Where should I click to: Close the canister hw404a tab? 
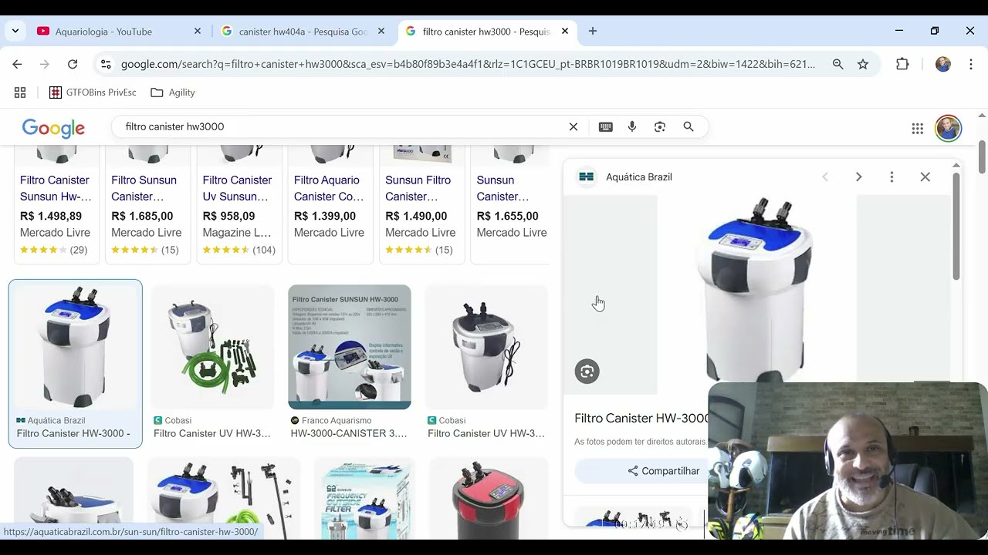[381, 32]
